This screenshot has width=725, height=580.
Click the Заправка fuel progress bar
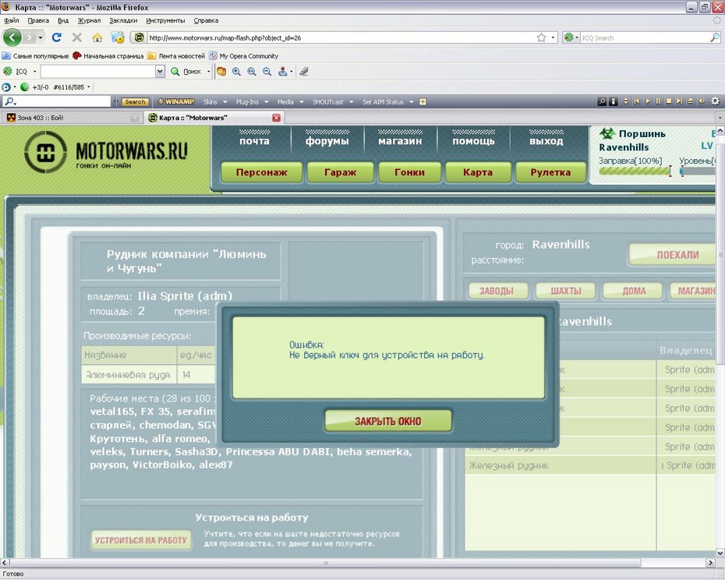(x=635, y=172)
